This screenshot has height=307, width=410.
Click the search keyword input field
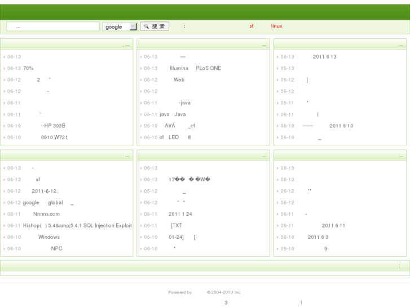point(53,26)
